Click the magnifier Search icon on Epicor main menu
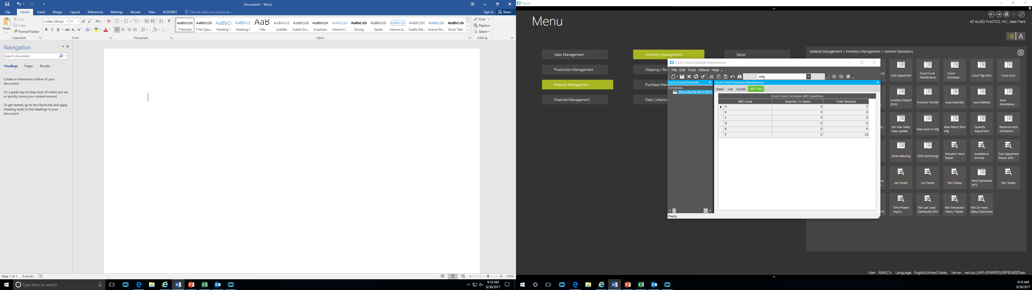The width and height of the screenshot is (1032, 290). click(x=1022, y=15)
